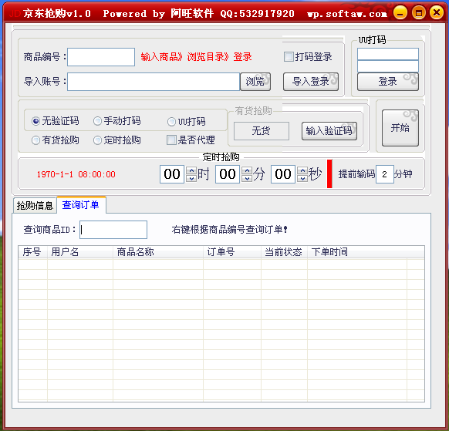Click the 当前状态 column header
The image size is (449, 431).
click(x=284, y=252)
